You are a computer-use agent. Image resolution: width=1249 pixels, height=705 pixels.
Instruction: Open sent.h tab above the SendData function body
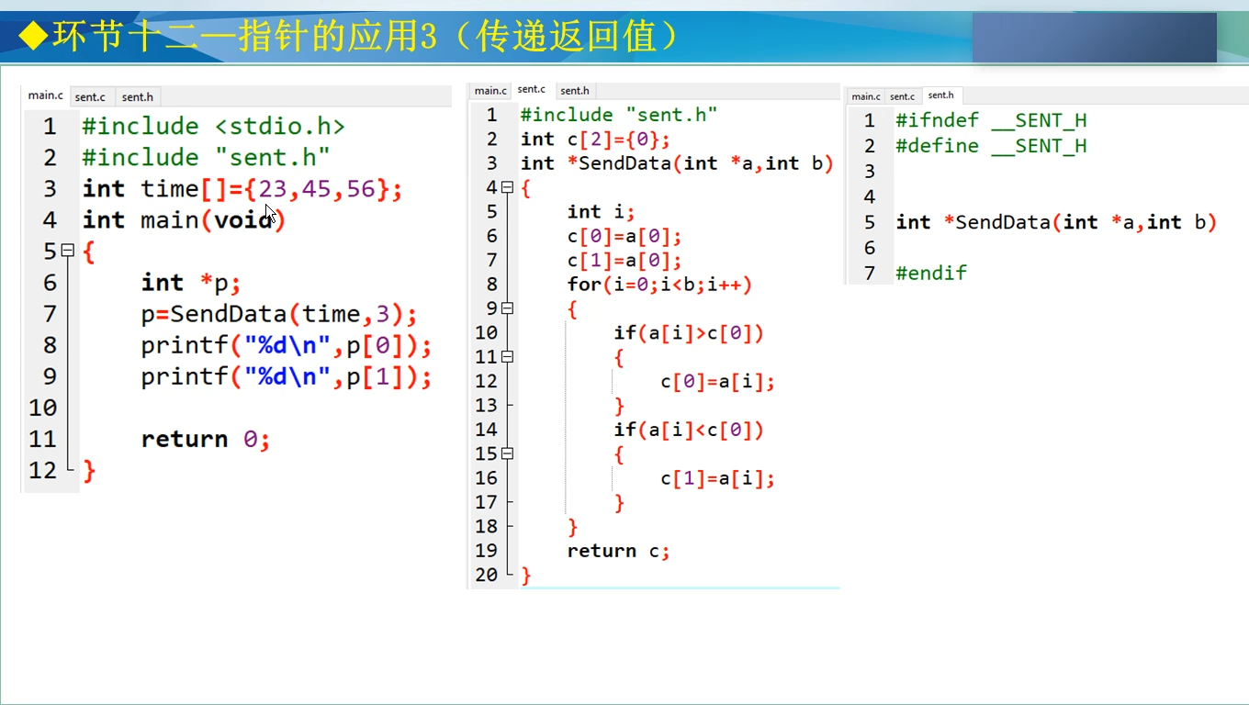(575, 91)
